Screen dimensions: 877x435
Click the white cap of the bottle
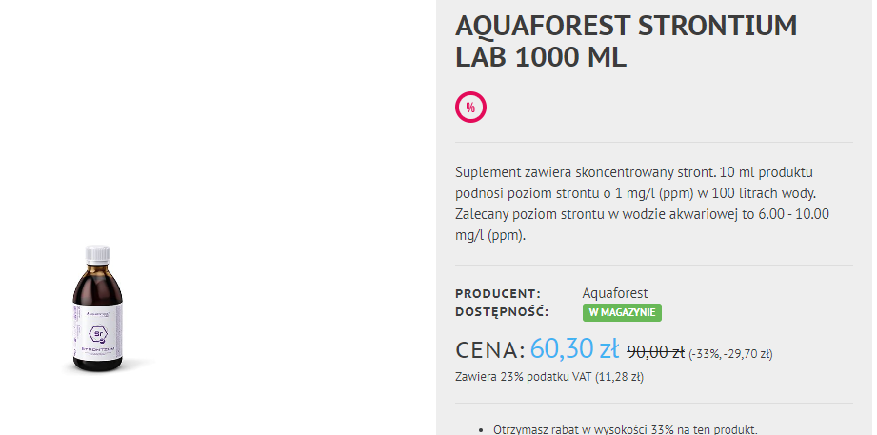point(98,254)
